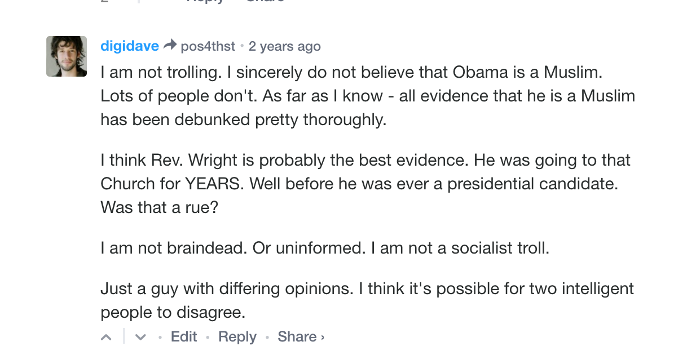Go to parent commenter pos4thst

[x=208, y=46]
